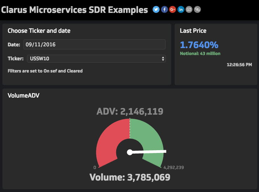The image size is (259, 192).
Task: Share dashboard on LinkedIn icon
Action: pos(181,9)
